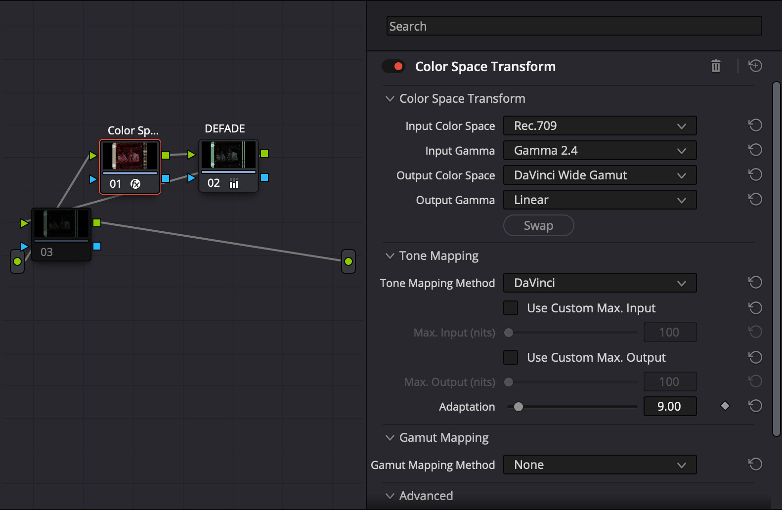Enable Use Custom Max. Input checkbox
The width and height of the screenshot is (782, 510).
tap(511, 308)
